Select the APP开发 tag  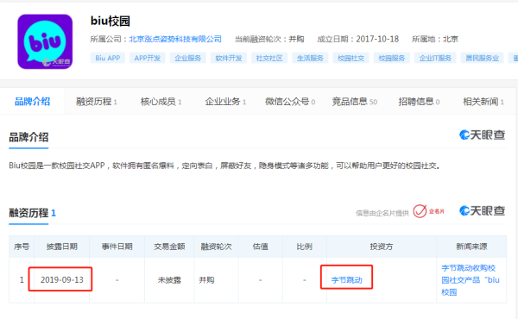pyautogui.click(x=148, y=58)
